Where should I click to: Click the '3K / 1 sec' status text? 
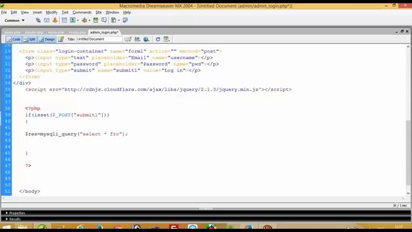click(x=400, y=206)
